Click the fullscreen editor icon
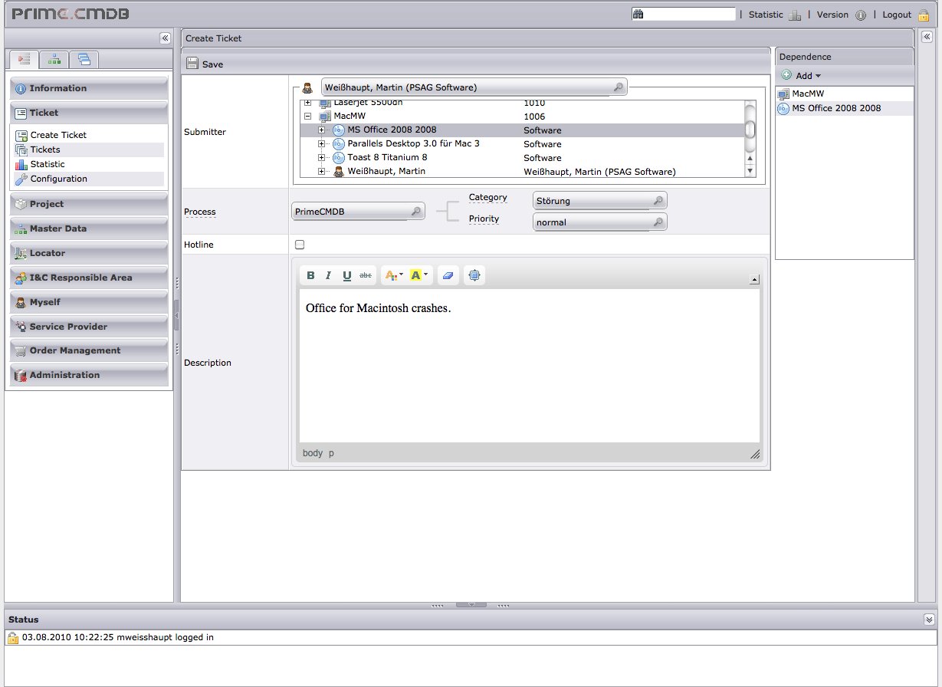The image size is (942, 687). tap(474, 276)
